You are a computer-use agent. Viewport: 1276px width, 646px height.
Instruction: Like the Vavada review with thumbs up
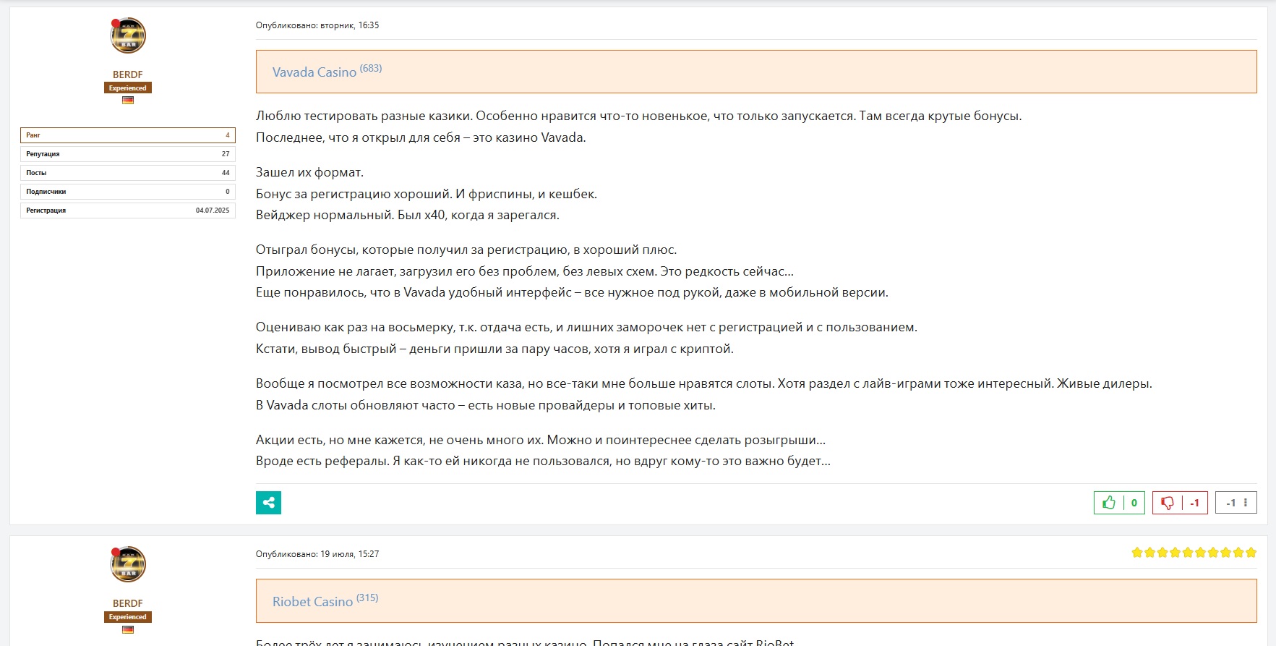click(1109, 503)
